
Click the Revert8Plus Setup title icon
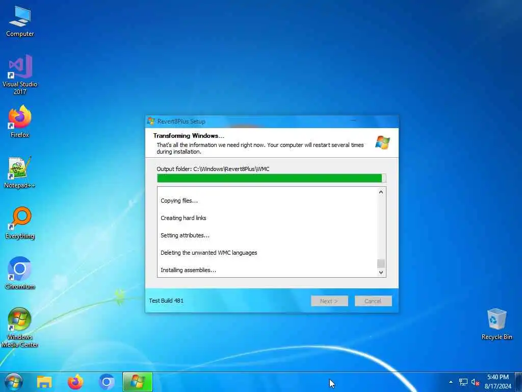151,121
